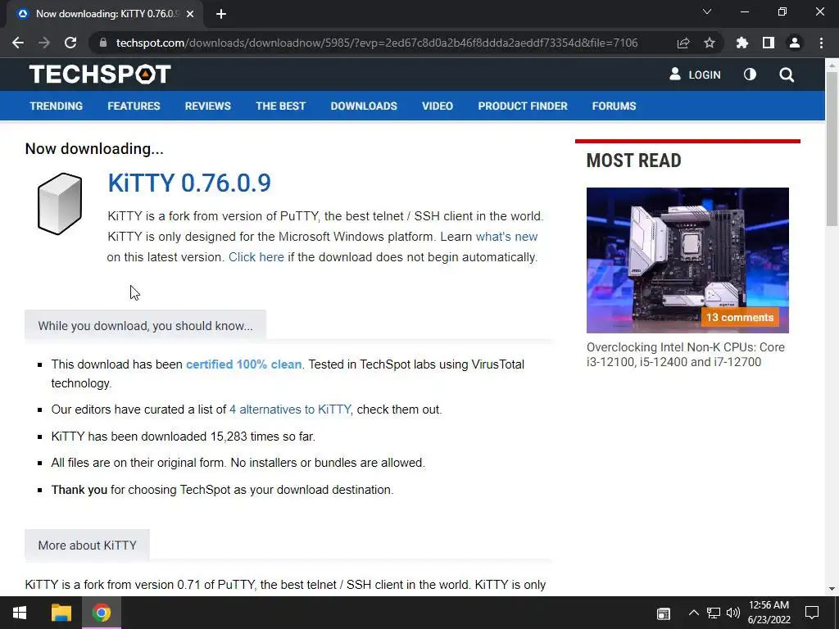Click the address bar URL field
The image size is (839, 629).
click(377, 43)
